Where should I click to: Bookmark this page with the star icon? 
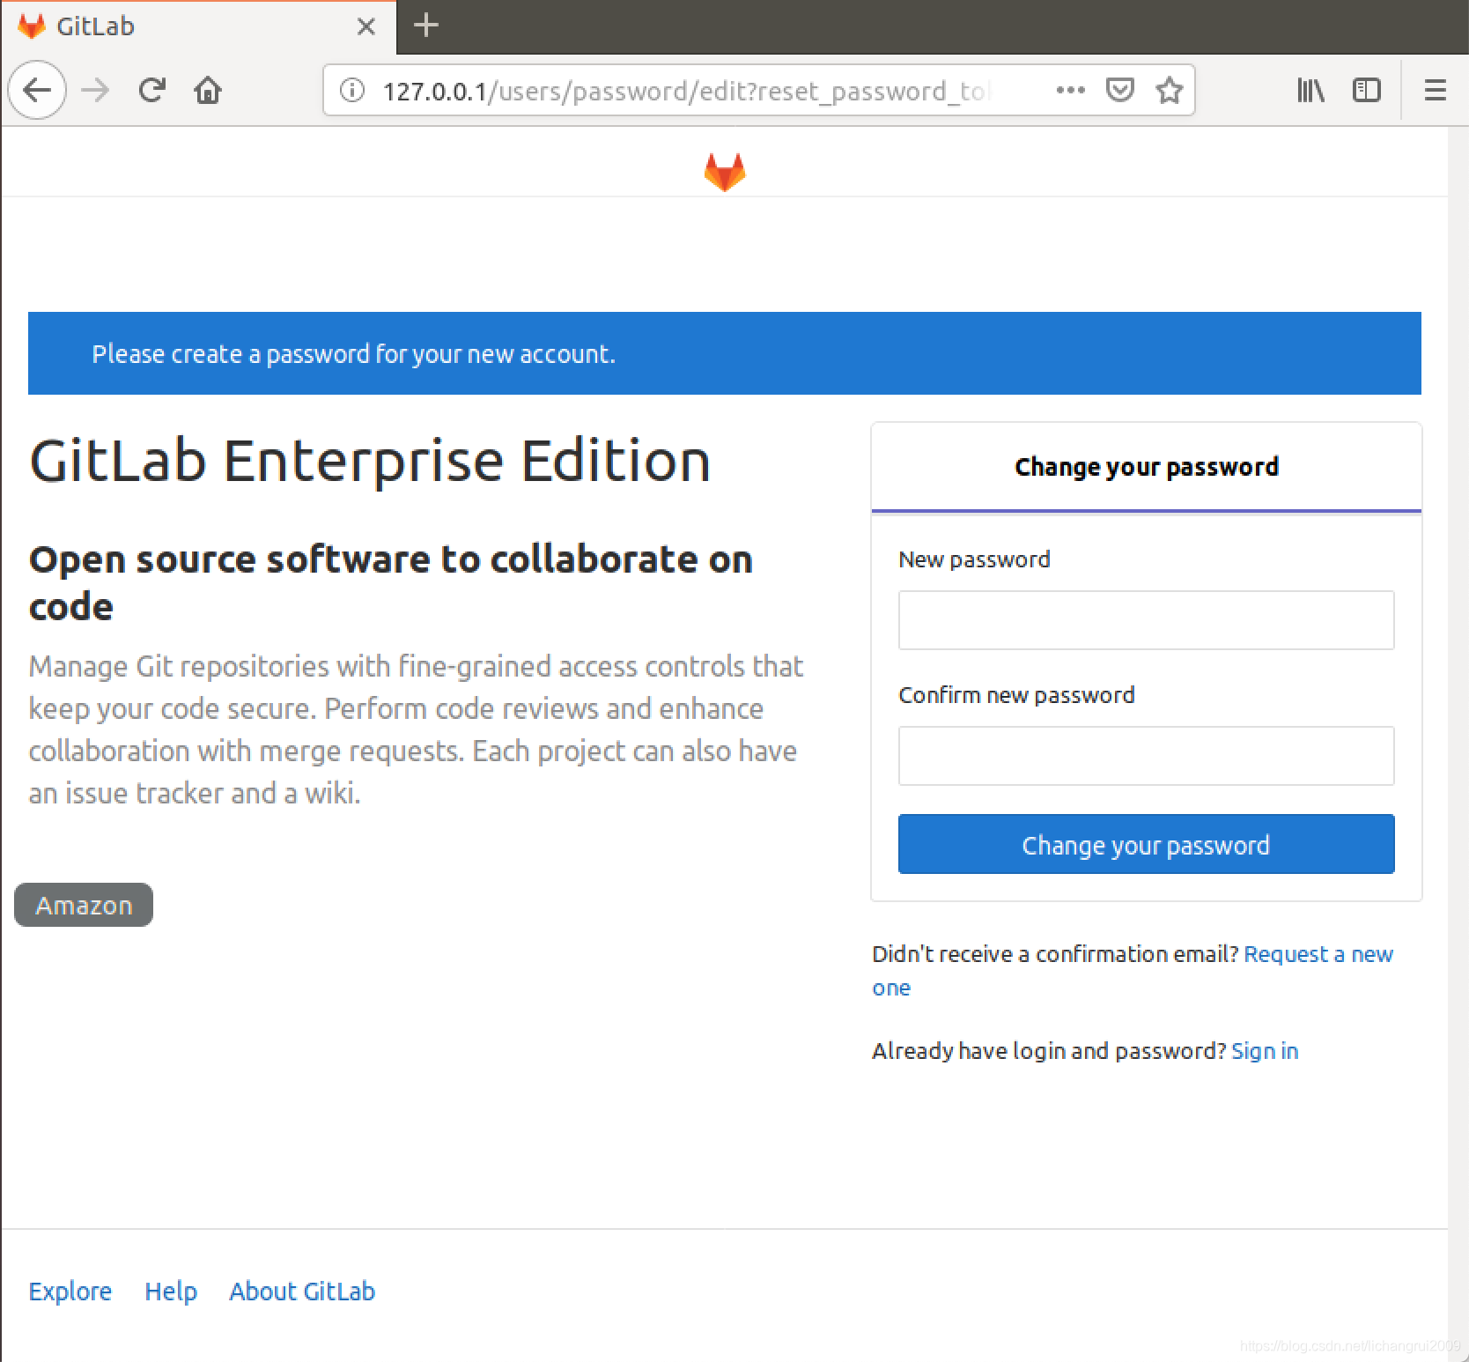1169,89
